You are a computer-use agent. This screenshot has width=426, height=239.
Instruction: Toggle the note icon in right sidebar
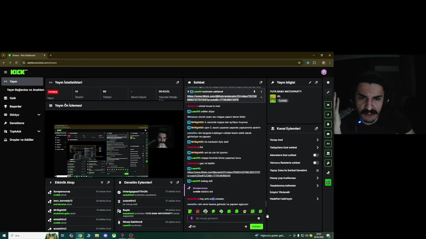[x=328, y=124]
